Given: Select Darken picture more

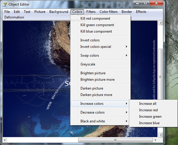Looking at the screenshot, I should 100,95.
